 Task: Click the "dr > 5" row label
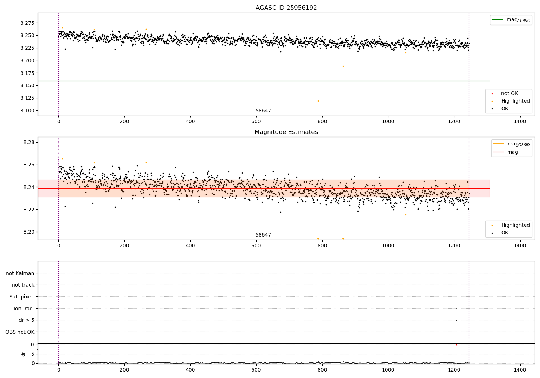(27, 320)
